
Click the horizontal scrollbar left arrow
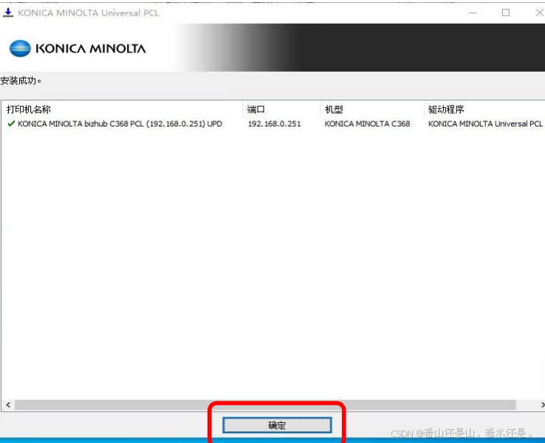coord(8,405)
